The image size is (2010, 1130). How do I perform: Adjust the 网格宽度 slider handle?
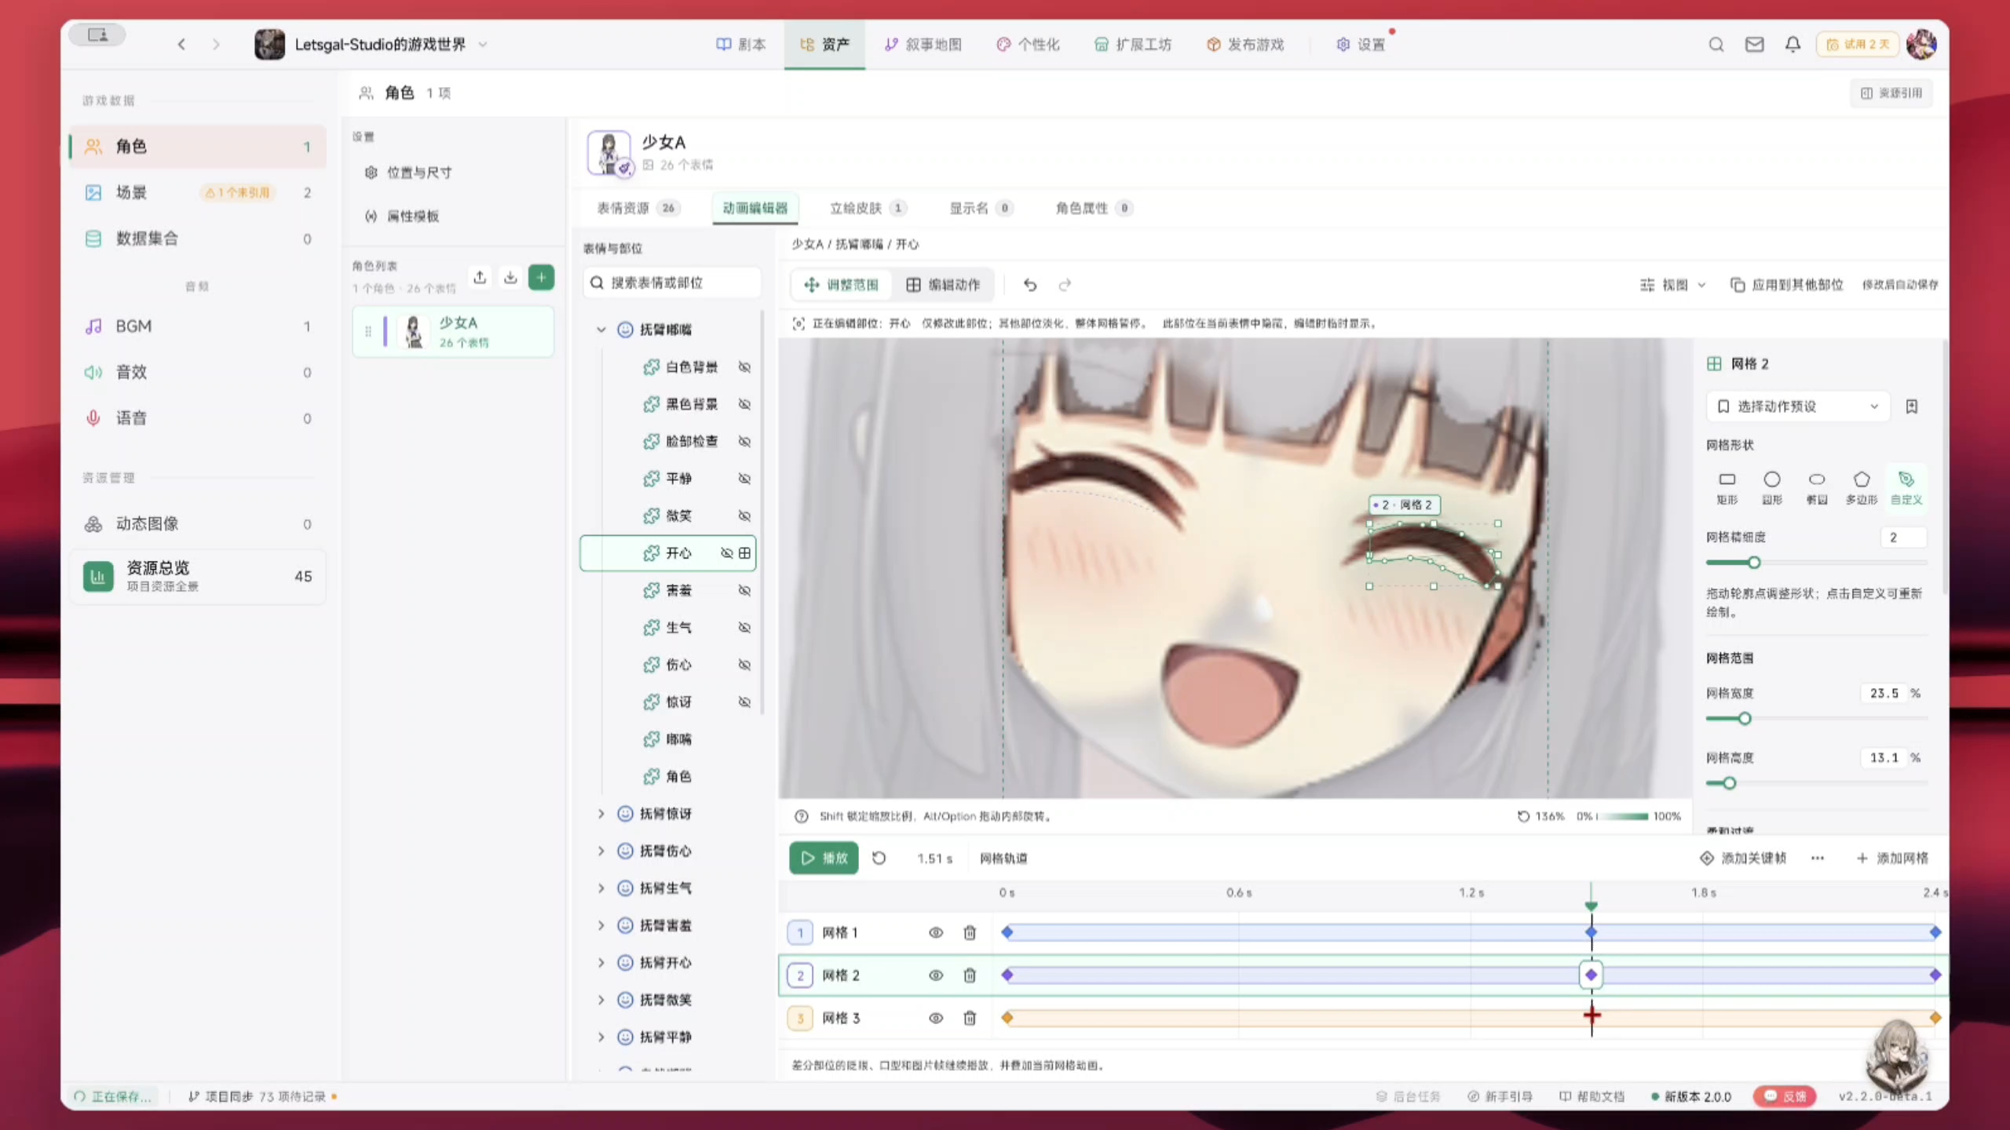point(1745,719)
